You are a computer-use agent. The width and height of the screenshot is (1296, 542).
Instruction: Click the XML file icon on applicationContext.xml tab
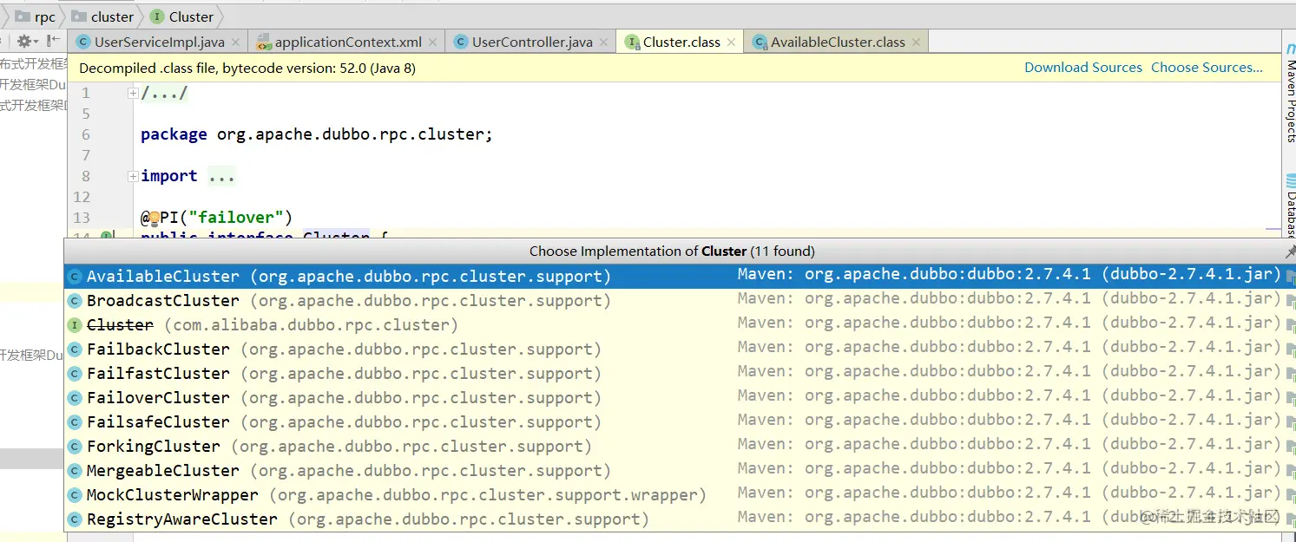[263, 42]
